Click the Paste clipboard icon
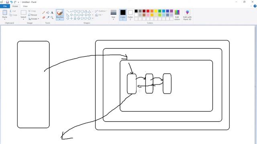The height and width of the screenshot is (144, 257). [x=5, y=12]
